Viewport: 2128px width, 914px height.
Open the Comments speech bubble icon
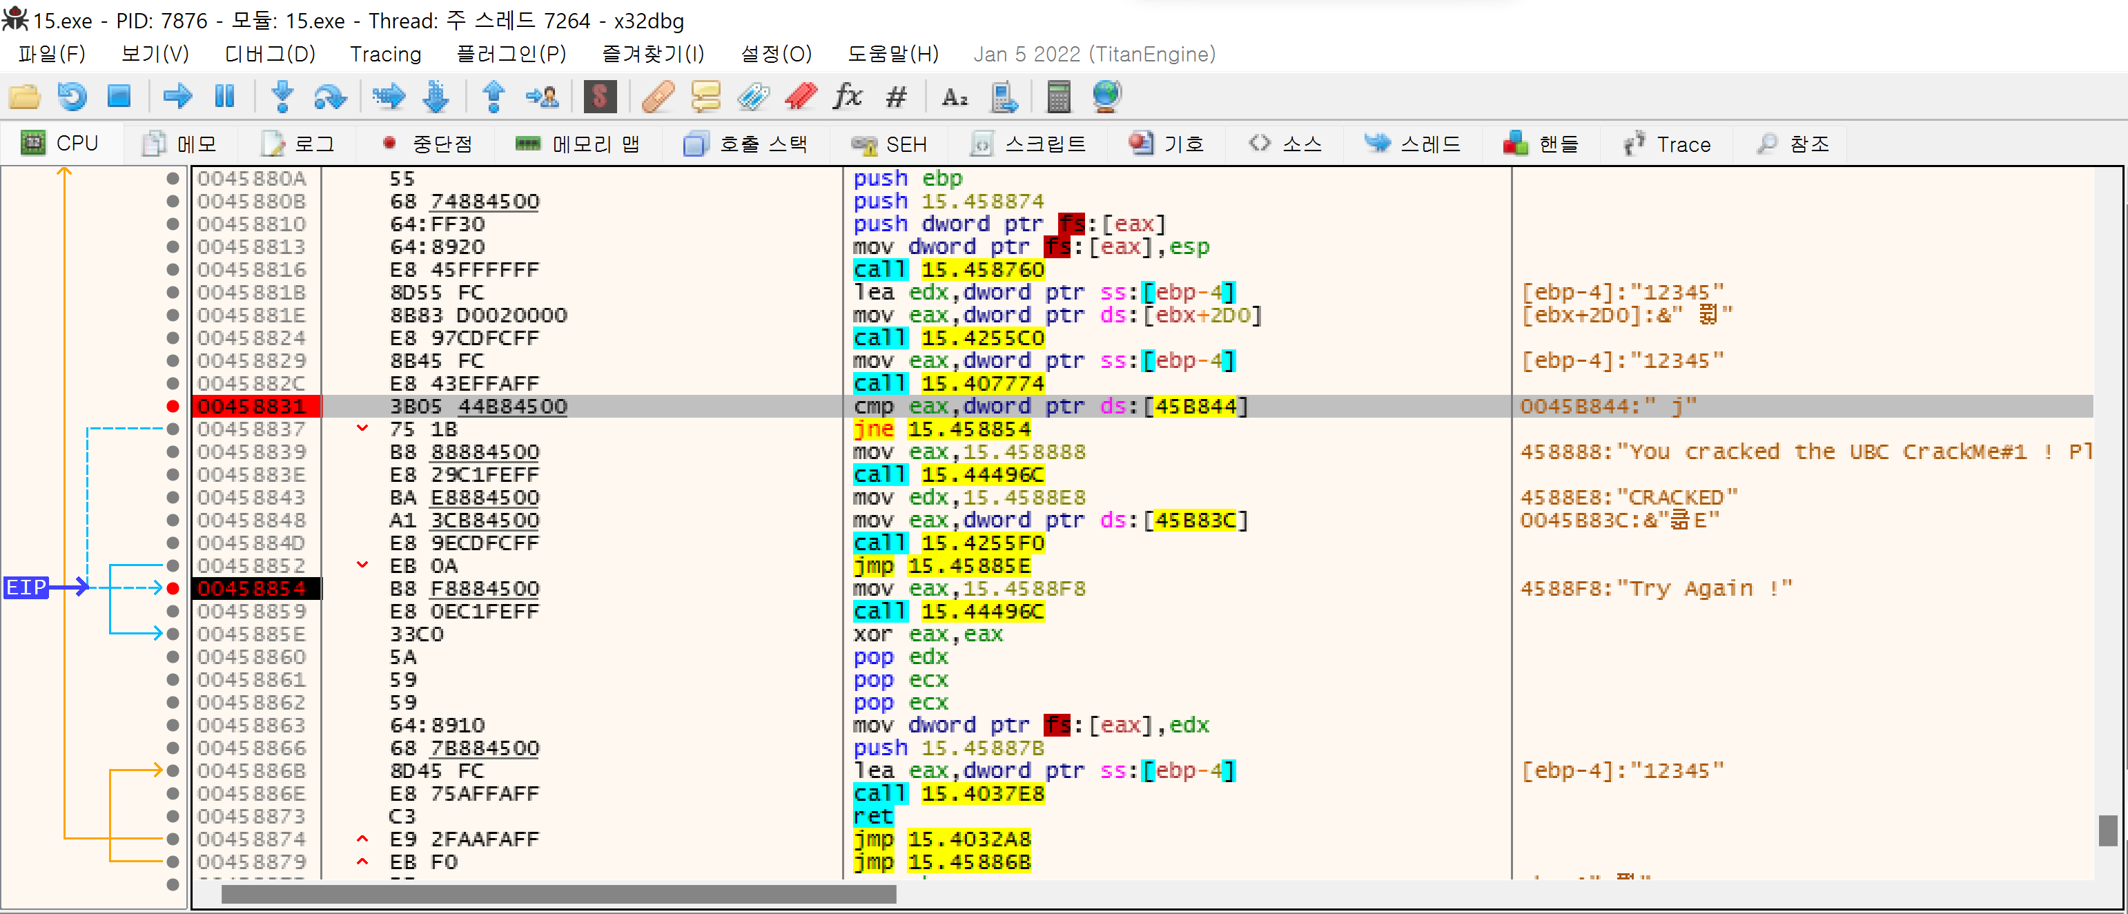[x=705, y=97]
